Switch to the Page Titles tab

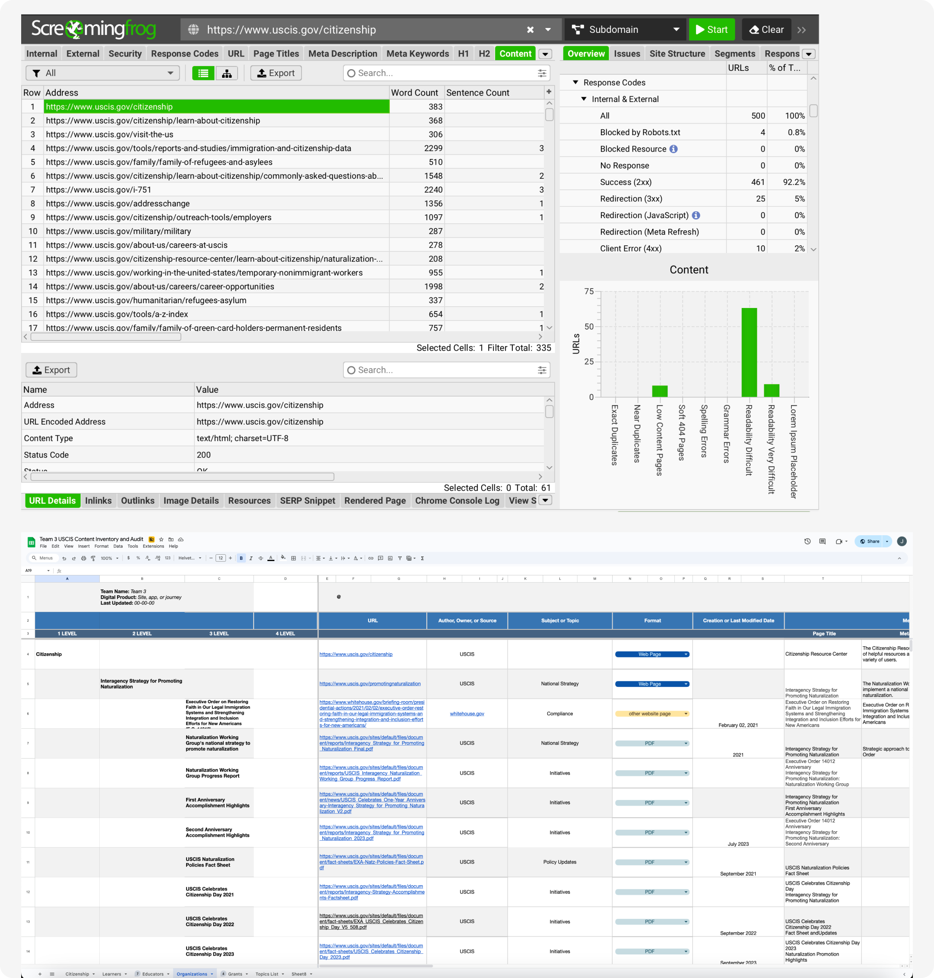276,54
